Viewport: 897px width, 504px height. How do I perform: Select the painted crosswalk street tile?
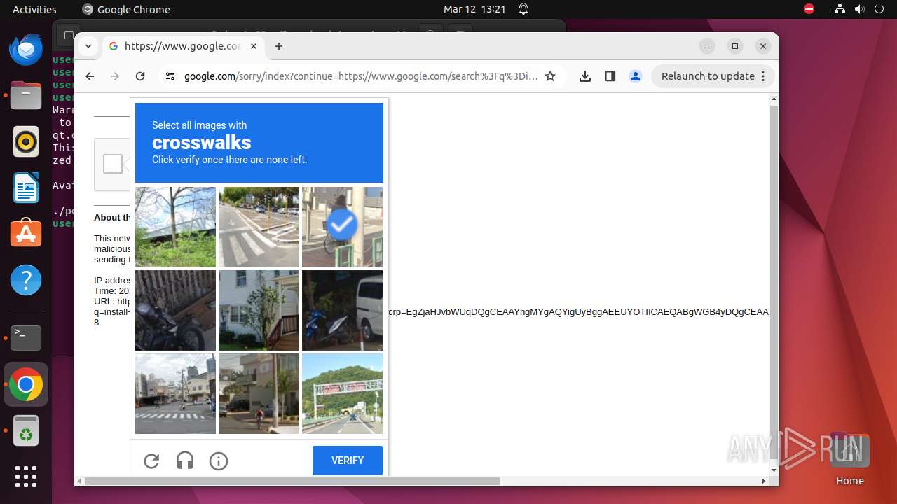point(259,227)
